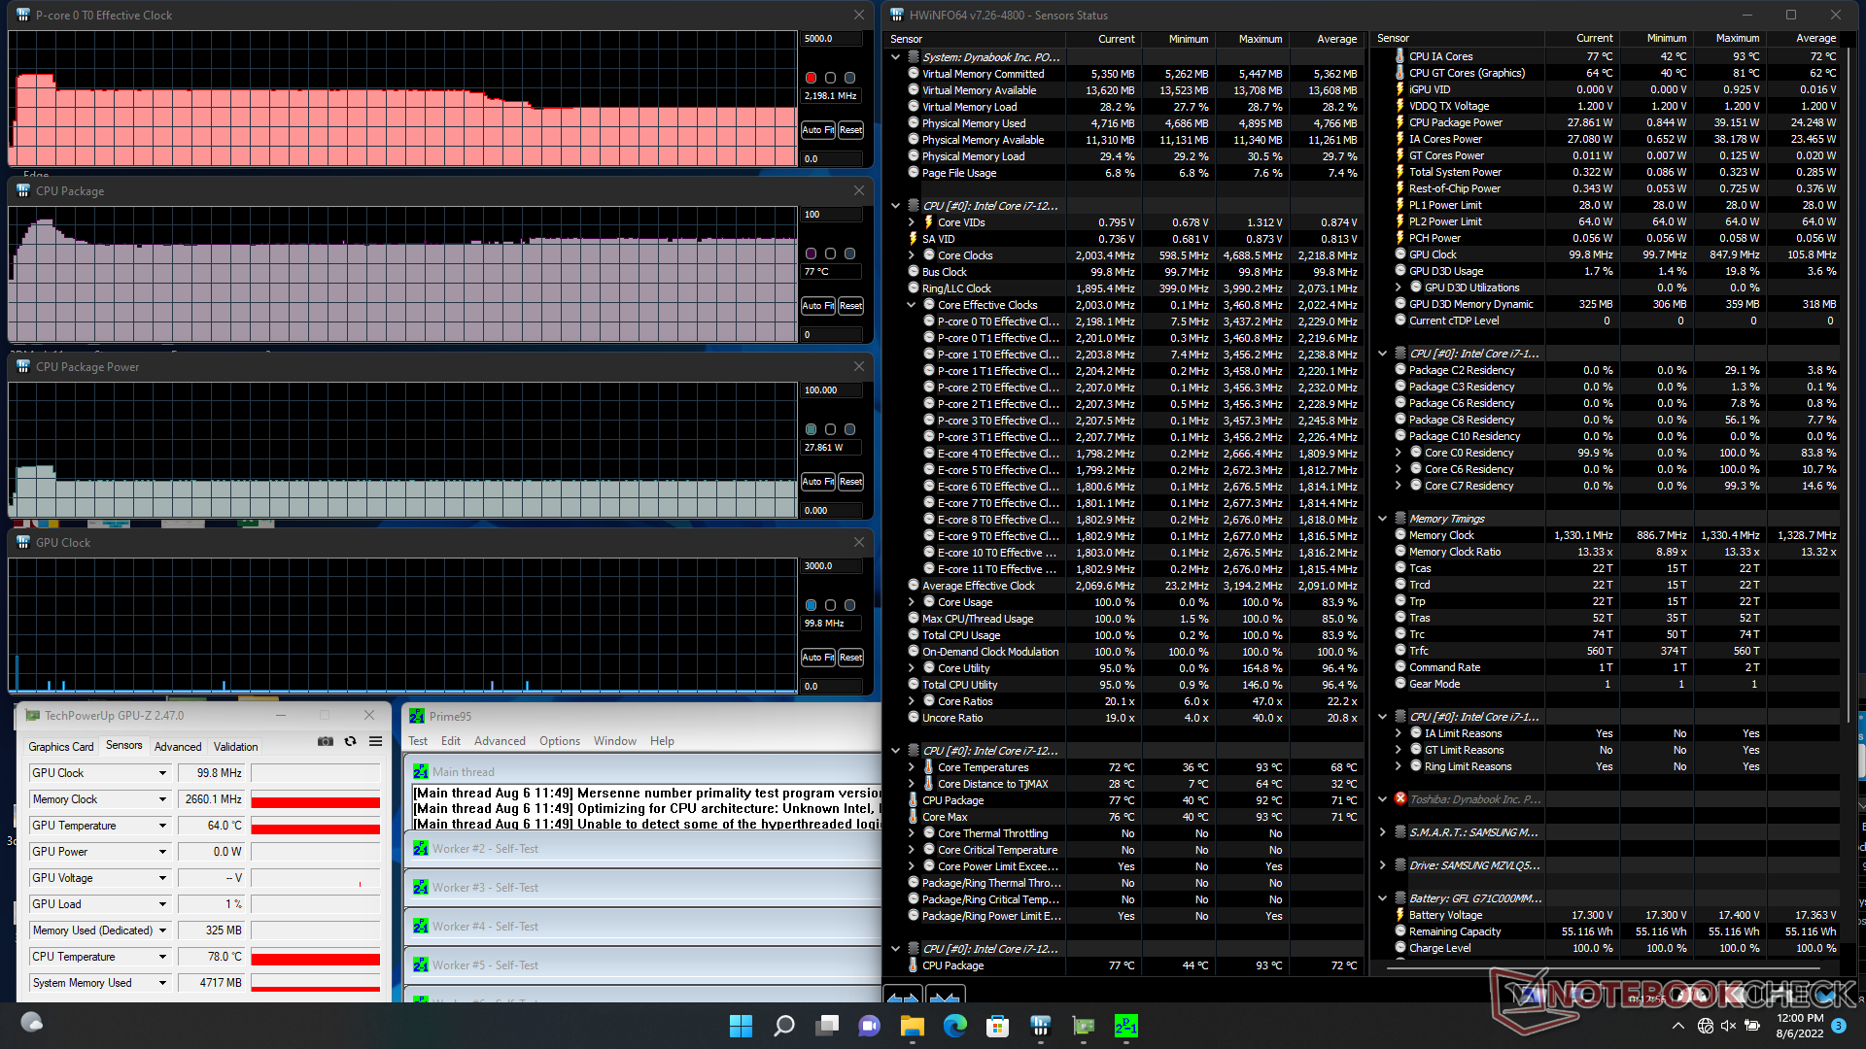Launch Microsoft Edge from taskbar
This screenshot has height=1049, width=1866.
(955, 1026)
